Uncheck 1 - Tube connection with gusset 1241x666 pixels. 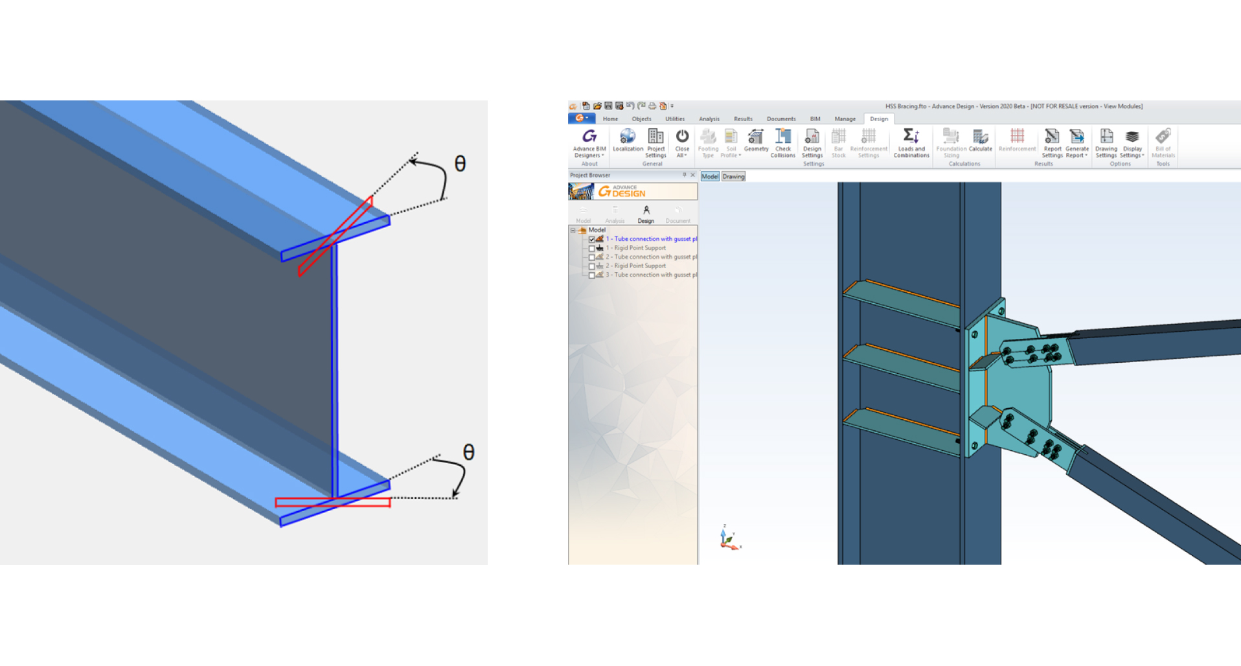591,239
